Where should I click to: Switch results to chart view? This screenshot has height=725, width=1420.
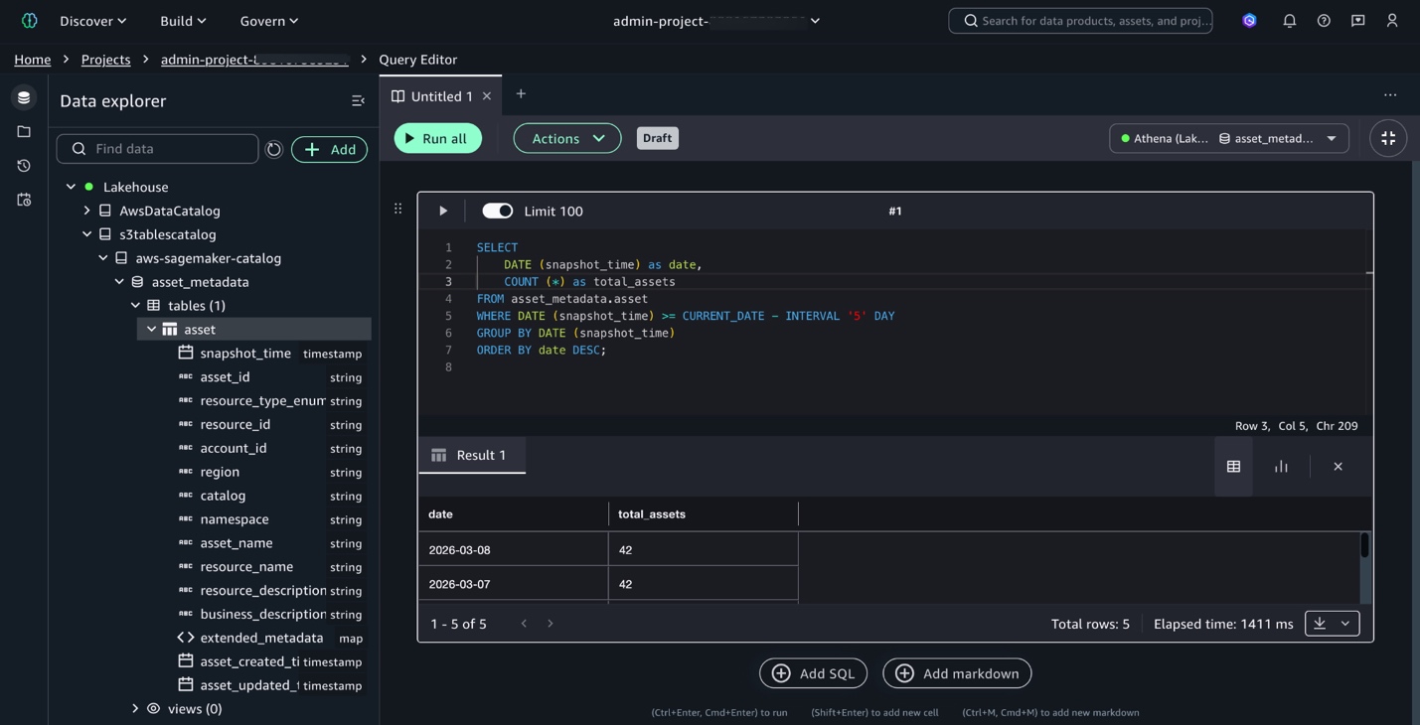click(x=1281, y=467)
